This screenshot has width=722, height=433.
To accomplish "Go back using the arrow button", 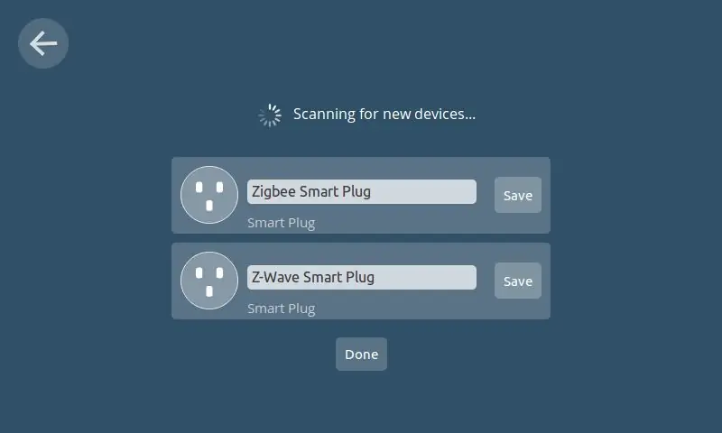I will tap(43, 43).
